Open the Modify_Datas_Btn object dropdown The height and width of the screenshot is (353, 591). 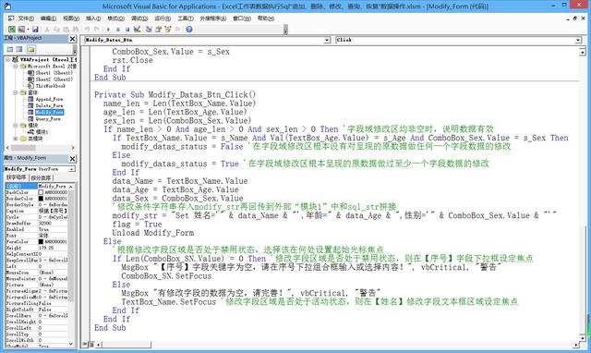(x=327, y=40)
